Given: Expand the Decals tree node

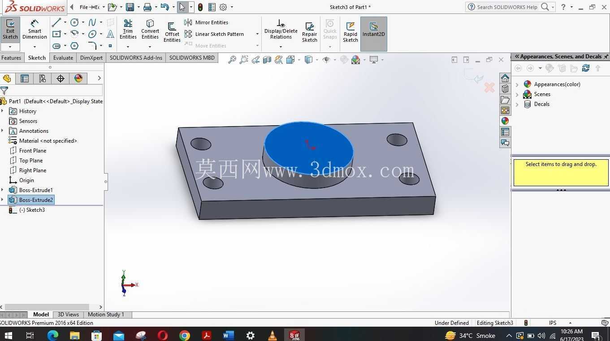Looking at the screenshot, I should pyautogui.click(x=517, y=104).
